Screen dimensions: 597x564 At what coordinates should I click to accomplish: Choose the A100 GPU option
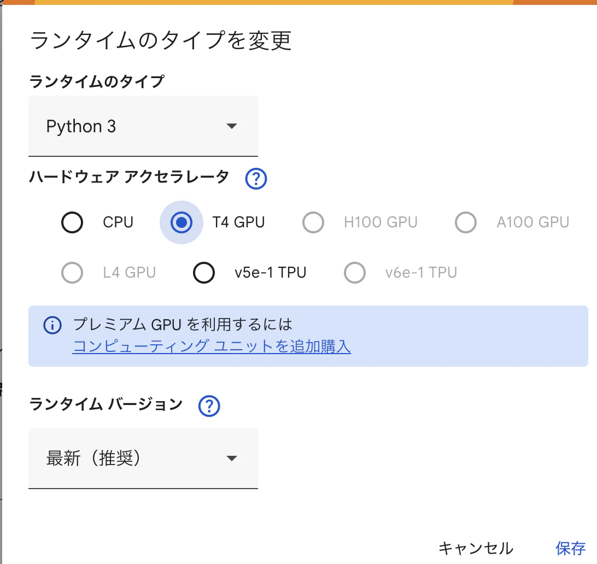[465, 222]
